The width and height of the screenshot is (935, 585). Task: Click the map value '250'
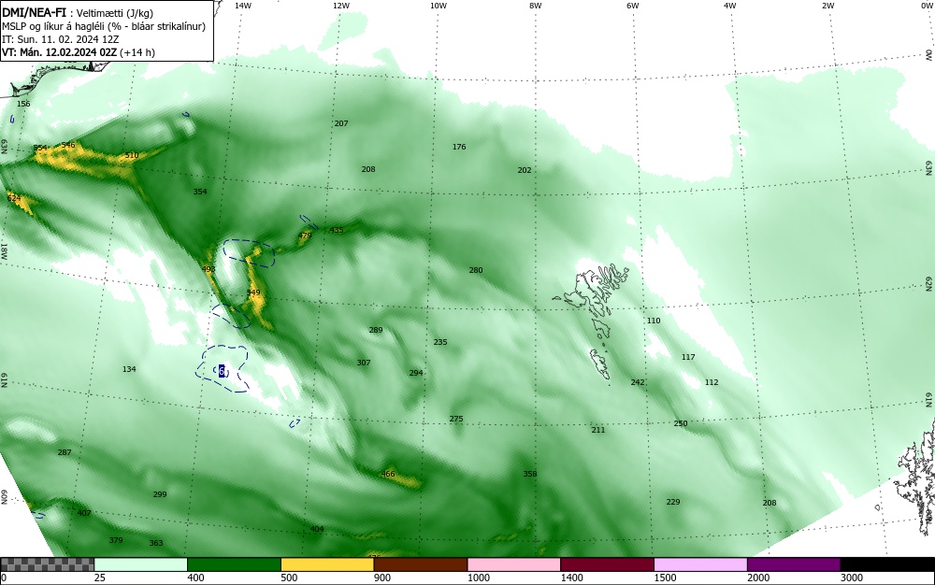pyautogui.click(x=681, y=423)
